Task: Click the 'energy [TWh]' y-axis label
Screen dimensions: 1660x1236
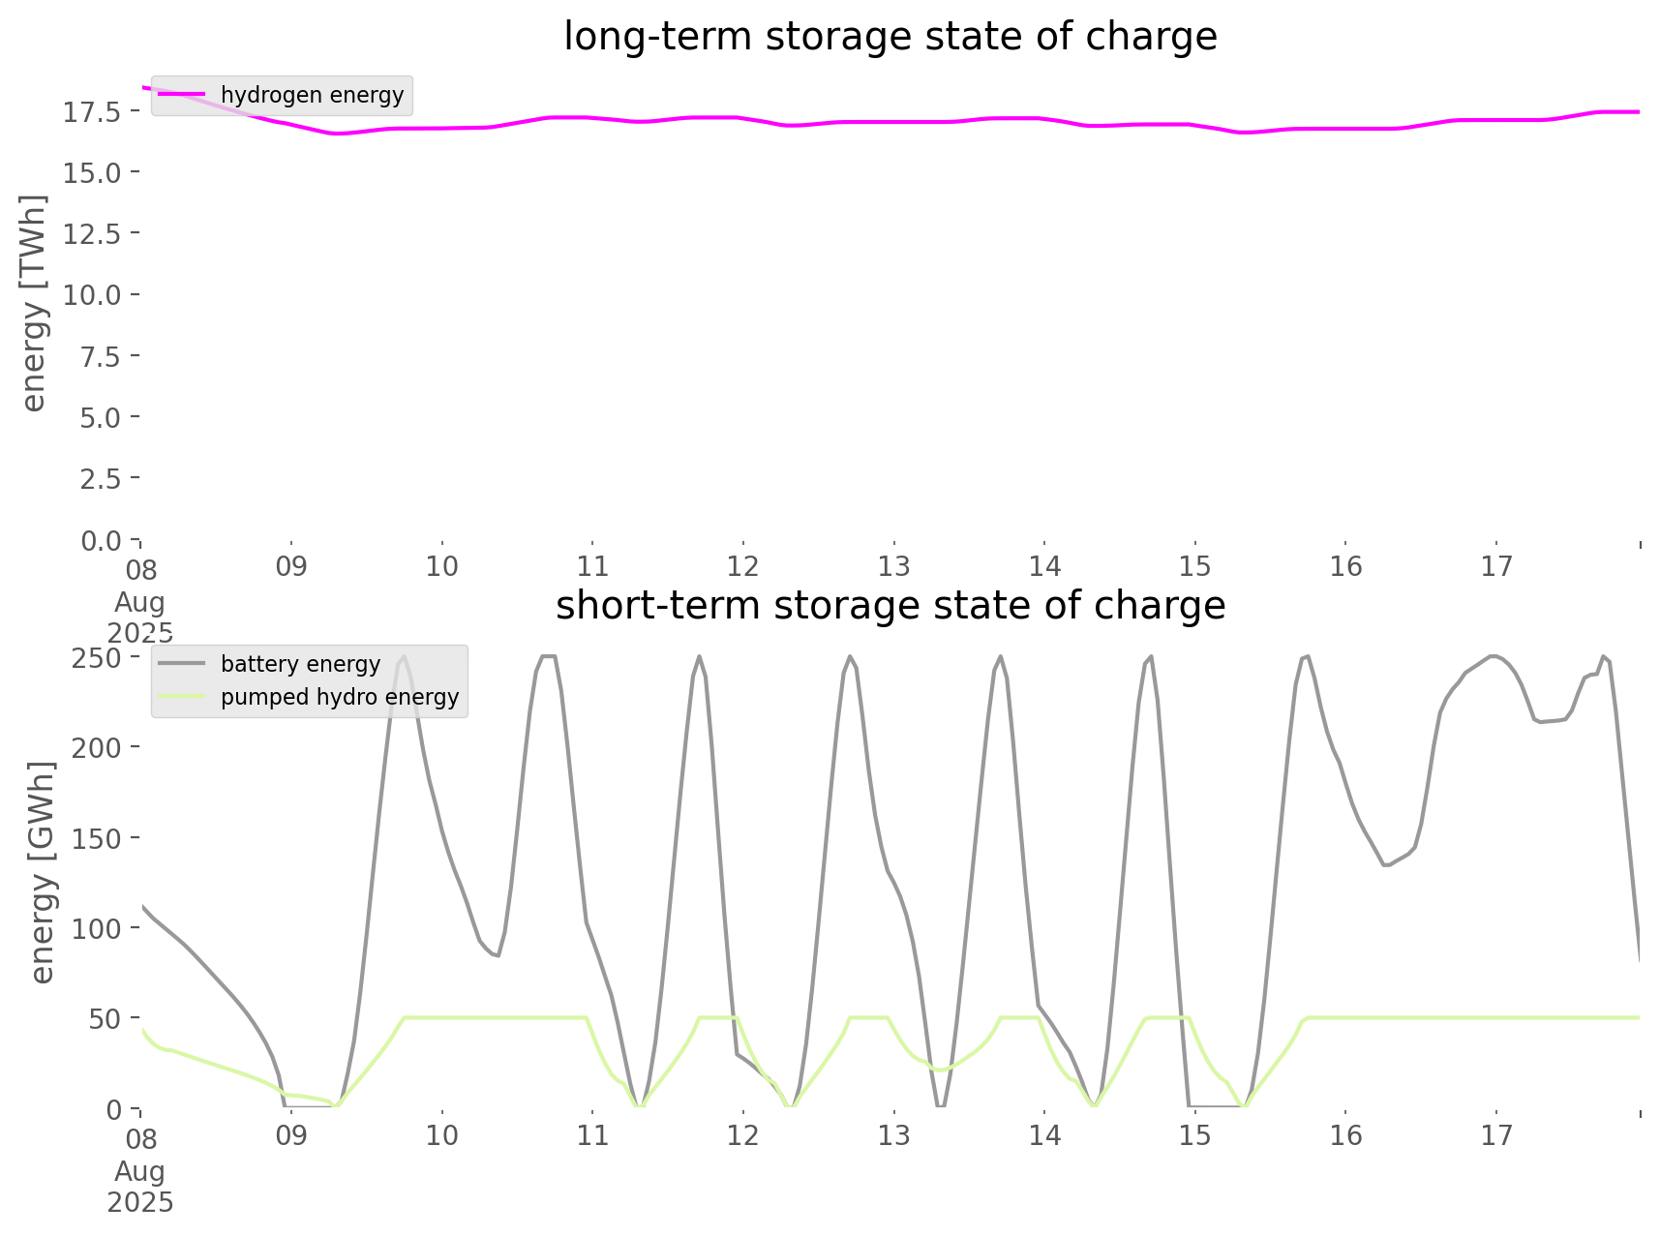Action: coord(34,303)
